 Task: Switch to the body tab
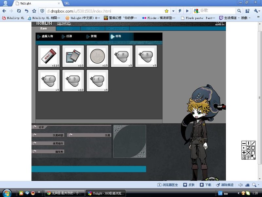pyautogui.click(x=68, y=29)
